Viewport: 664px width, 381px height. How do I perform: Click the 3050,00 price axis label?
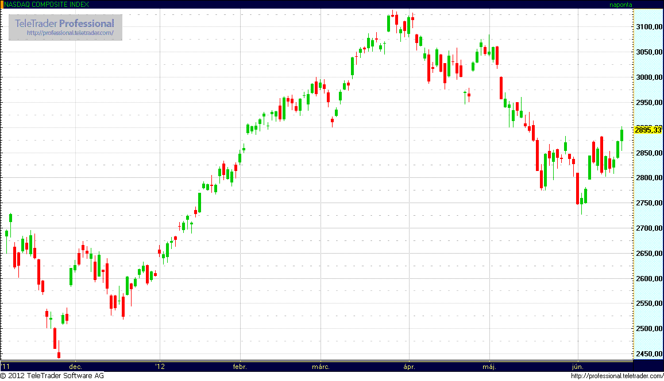point(649,52)
